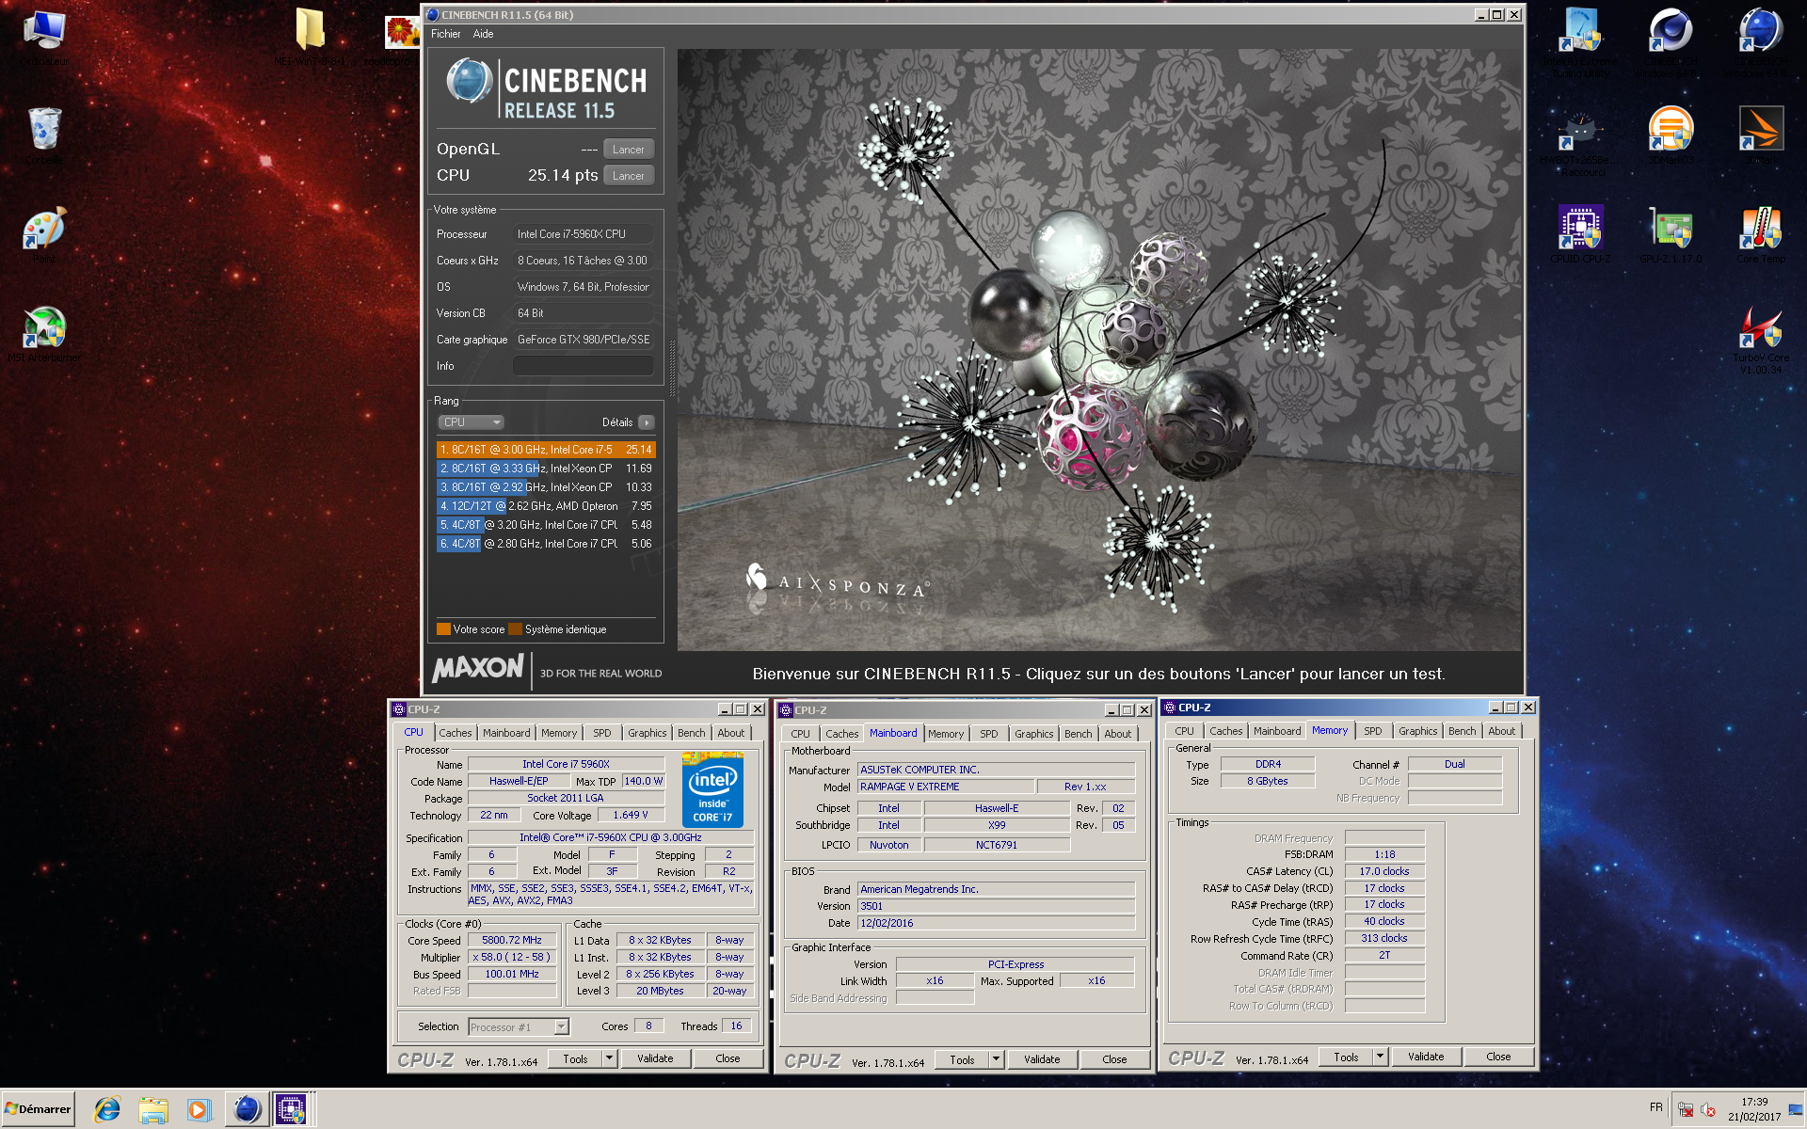This screenshot has height=1129, width=1807.
Task: Expand Tools arrow in left CPU-Z window
Action: click(609, 1058)
